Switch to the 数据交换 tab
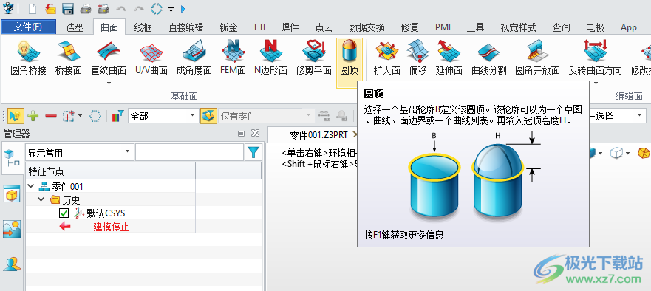The width and height of the screenshot is (651, 291). 367,27
